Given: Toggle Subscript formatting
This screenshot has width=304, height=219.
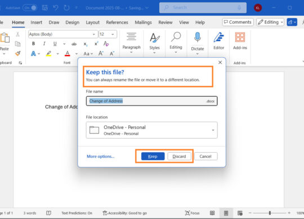Looking at the screenshot, I should click(x=86, y=44).
